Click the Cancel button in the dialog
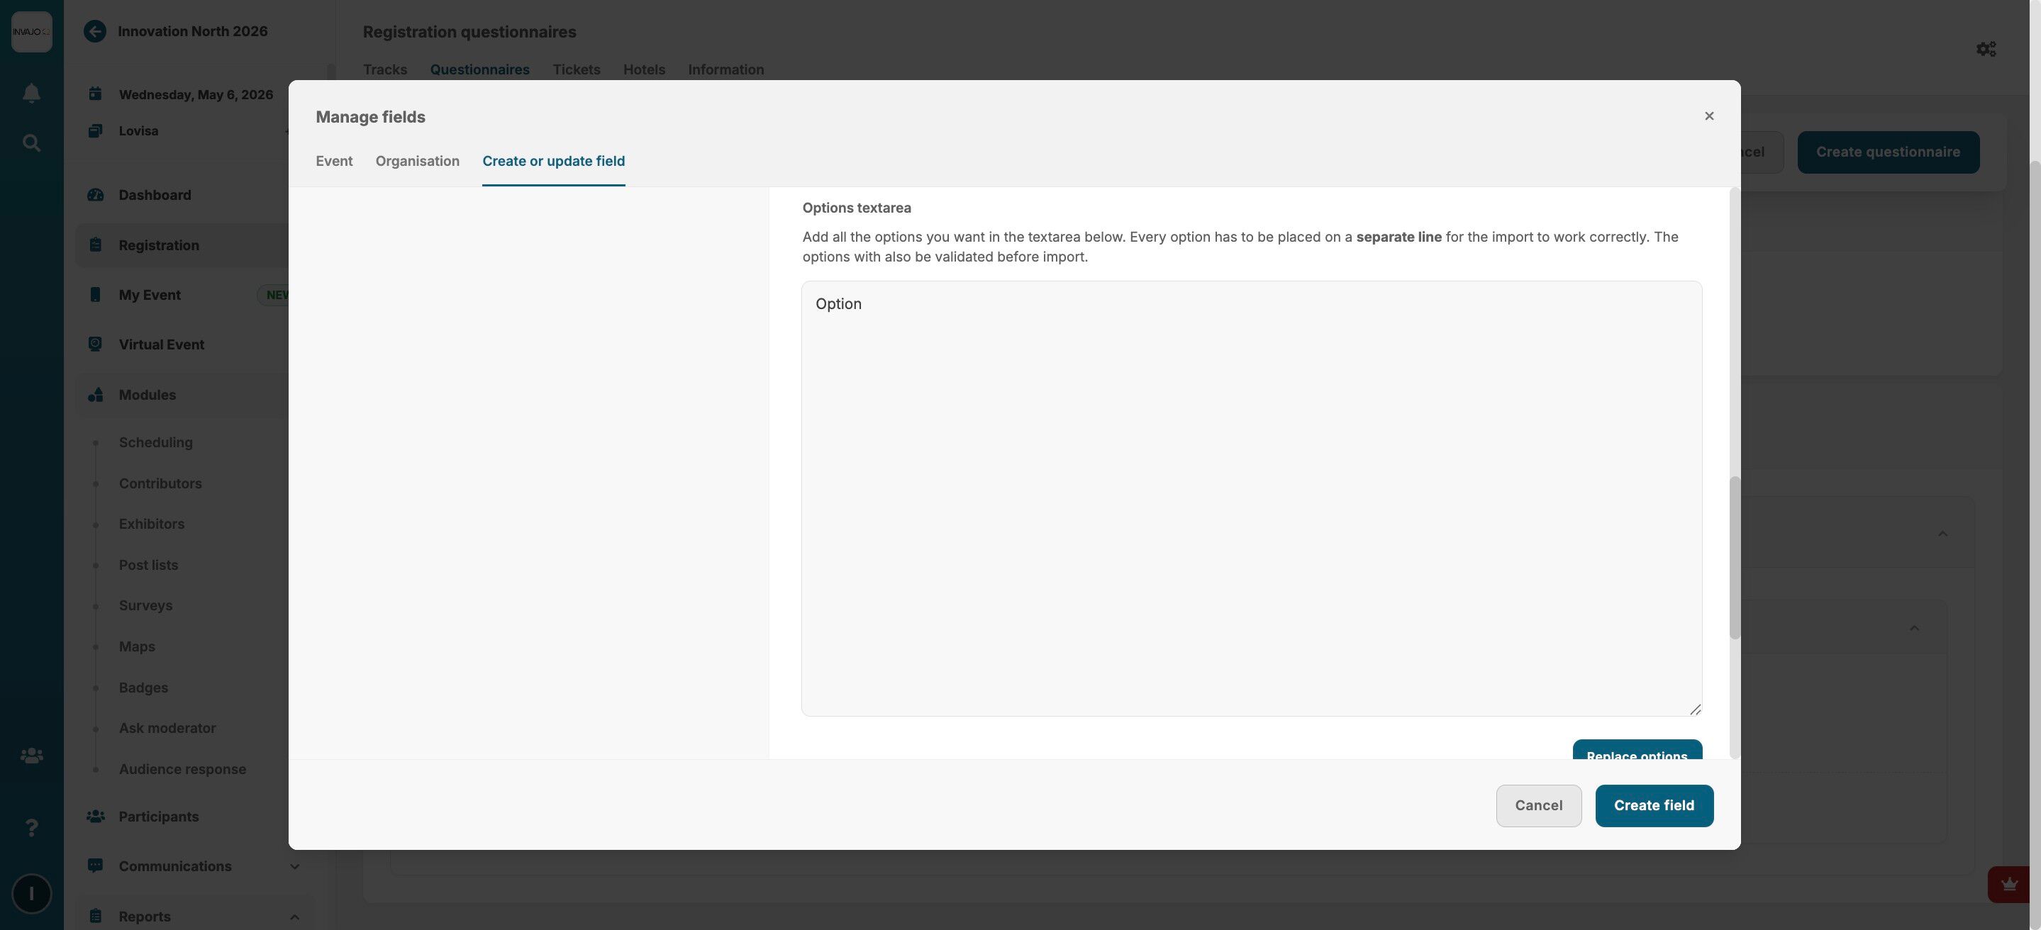 click(1538, 806)
